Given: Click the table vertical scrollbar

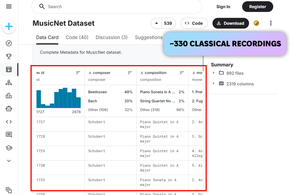Looking at the screenshot, I should pos(203,63).
